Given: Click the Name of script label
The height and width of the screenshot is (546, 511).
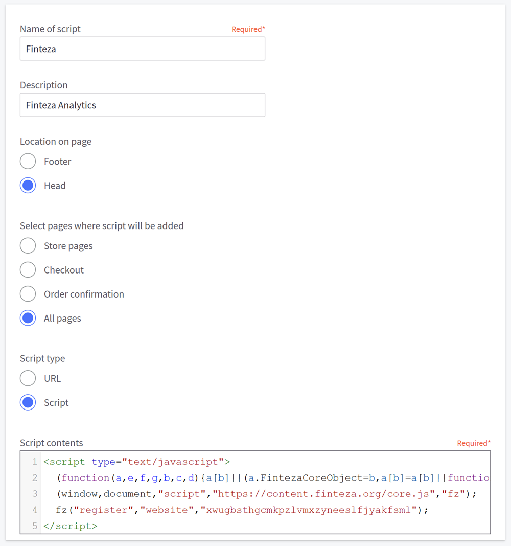Looking at the screenshot, I should (x=50, y=29).
